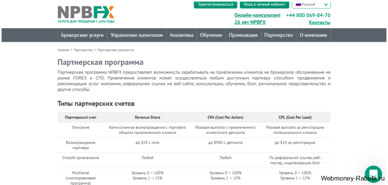
Task: Click the Multilevel row label
Action: pyautogui.click(x=81, y=178)
